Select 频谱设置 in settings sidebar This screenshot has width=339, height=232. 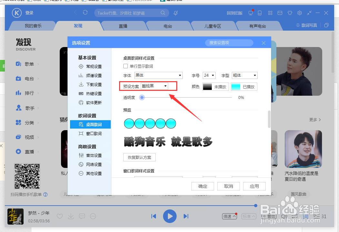tap(90, 75)
